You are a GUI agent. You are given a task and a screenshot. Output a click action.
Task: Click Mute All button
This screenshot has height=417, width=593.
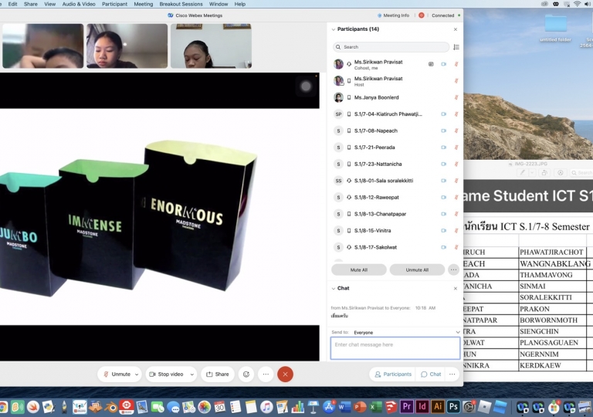click(x=358, y=270)
